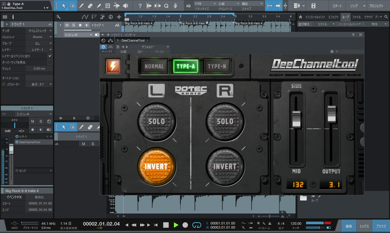Open the 小節 timebase dropdown

[229, 4]
